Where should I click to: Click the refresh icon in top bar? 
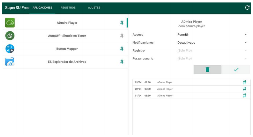(x=247, y=8)
